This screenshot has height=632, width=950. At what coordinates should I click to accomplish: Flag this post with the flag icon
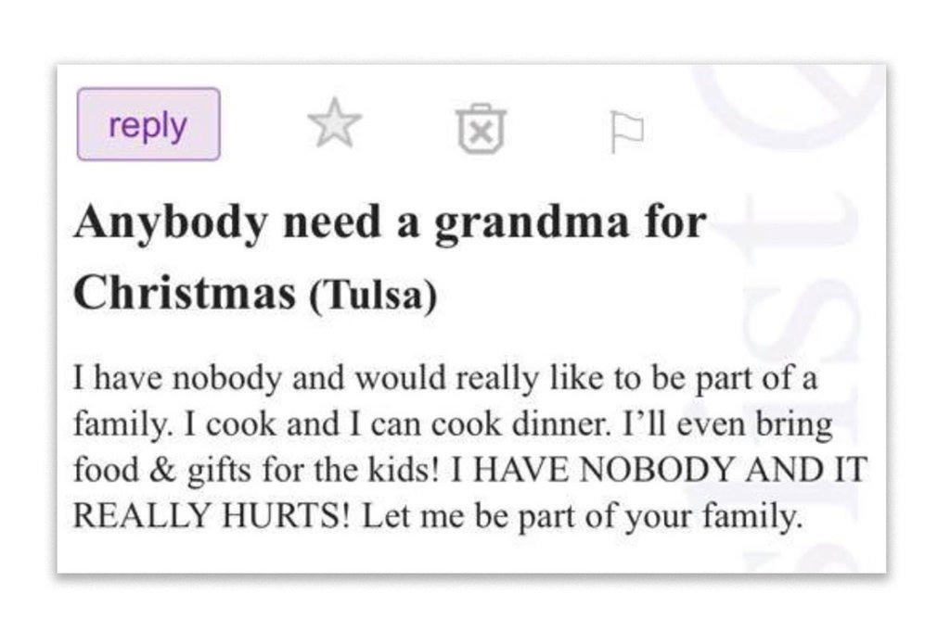point(626,133)
